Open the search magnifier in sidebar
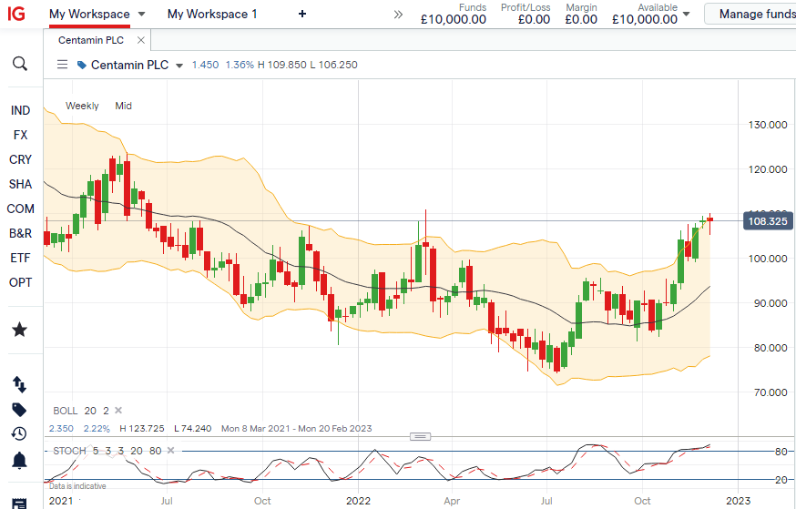796x509 pixels. tap(20, 64)
